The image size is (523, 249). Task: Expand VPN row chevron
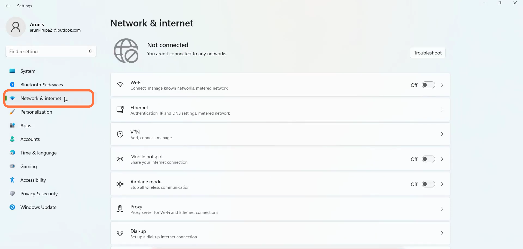pyautogui.click(x=442, y=134)
